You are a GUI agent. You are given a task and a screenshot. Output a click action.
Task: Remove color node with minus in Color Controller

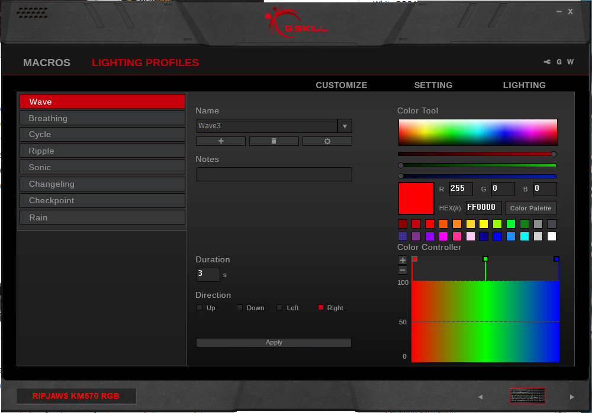[403, 270]
